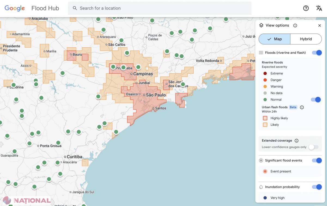
Task: Click the Bauru city label
Action: [x=77, y=54]
